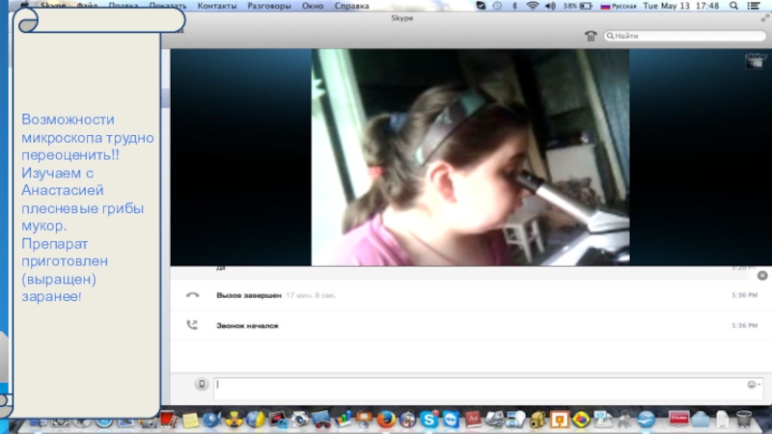
Task: Click the hang-up icon next to Вызов завершен
Action: [x=192, y=295]
